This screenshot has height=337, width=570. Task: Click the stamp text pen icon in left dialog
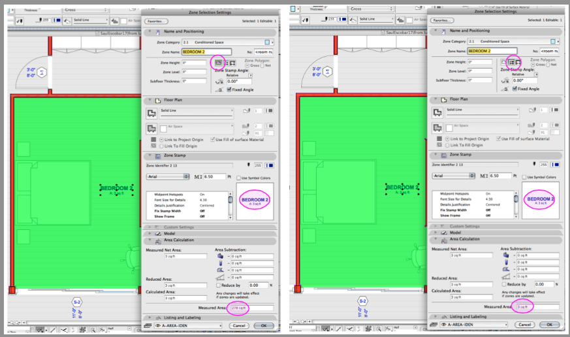(249, 165)
